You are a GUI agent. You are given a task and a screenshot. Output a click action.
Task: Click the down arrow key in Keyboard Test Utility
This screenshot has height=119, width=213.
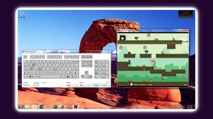87,76
